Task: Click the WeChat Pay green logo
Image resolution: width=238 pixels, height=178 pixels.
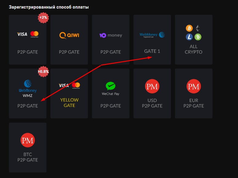Action: click(110, 86)
